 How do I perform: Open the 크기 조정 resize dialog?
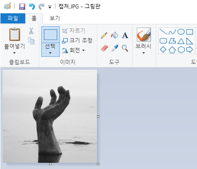[77, 40]
